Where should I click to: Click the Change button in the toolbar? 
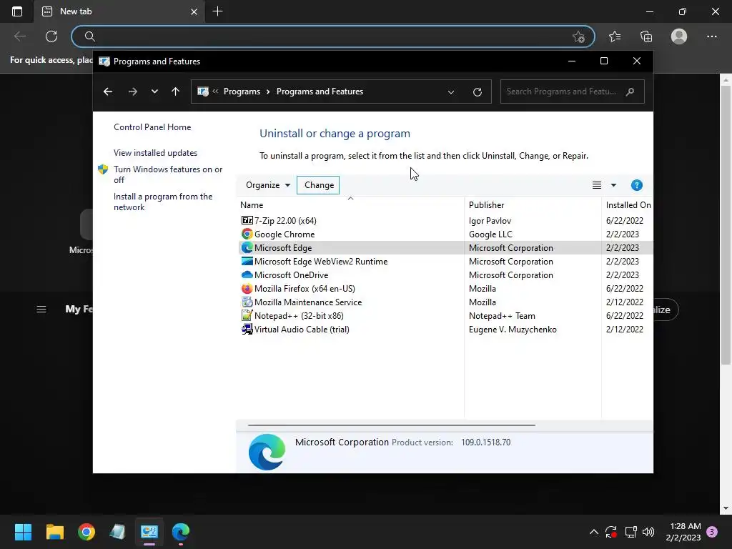tap(318, 185)
